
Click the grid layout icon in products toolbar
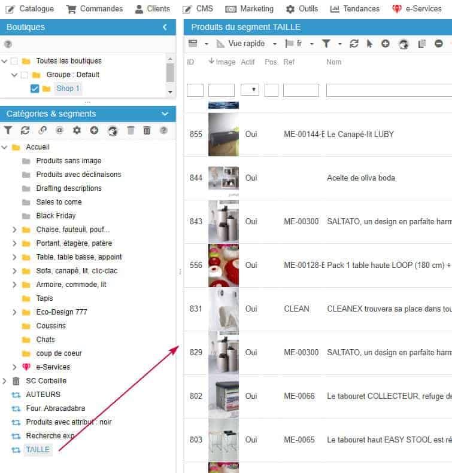[193, 44]
